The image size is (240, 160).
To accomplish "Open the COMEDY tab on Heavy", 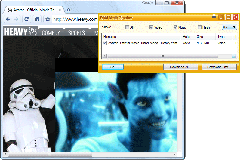I will pyautogui.click(x=51, y=32).
